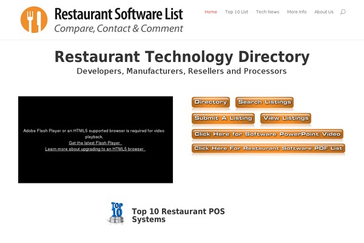Click the Top 10 Restaurant POS Systems heading

click(178, 215)
